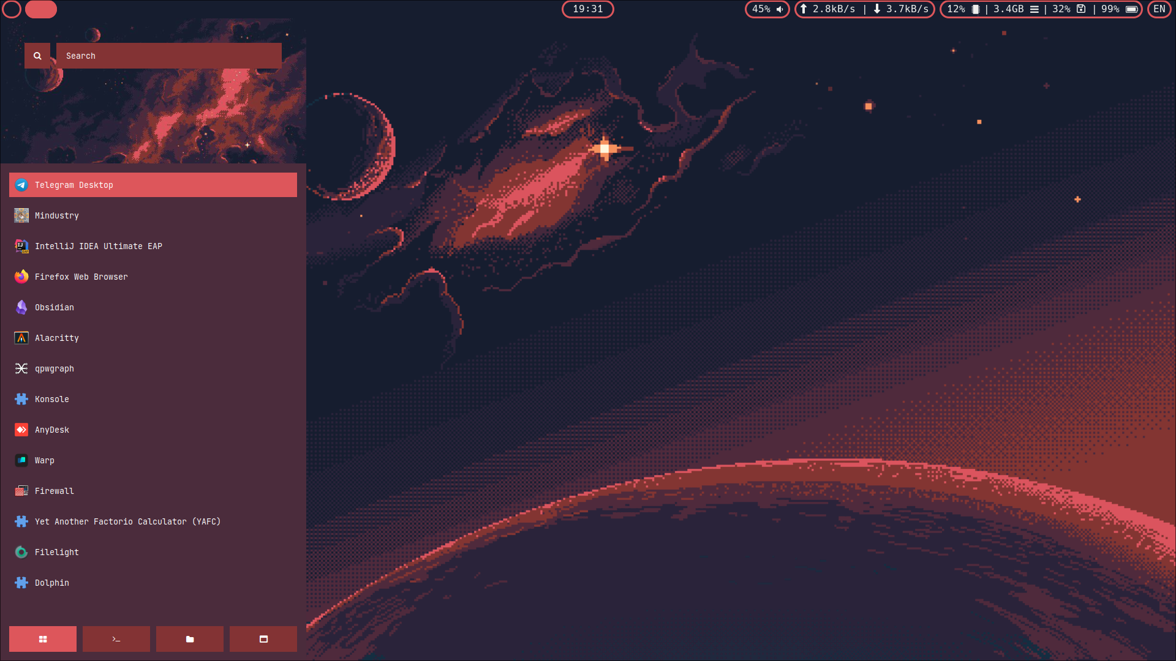Click the Konsole puzzle-piece icon
Screen dimensions: 1176x661
tap(21, 399)
